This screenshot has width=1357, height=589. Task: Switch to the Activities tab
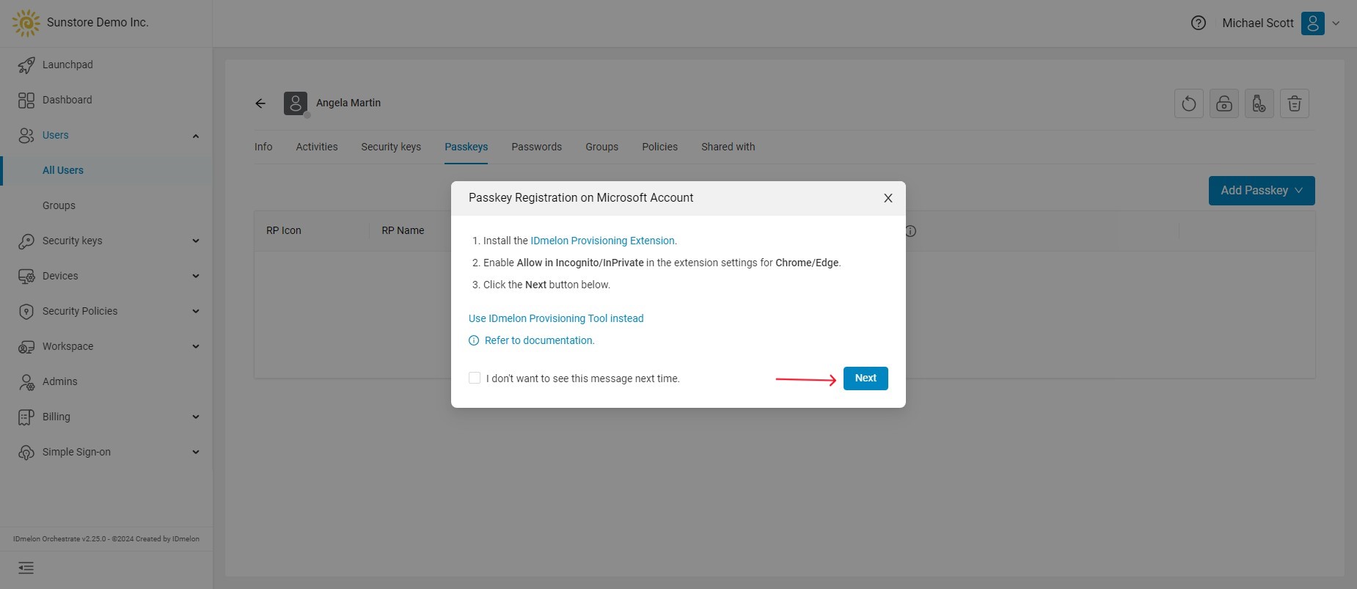pyautogui.click(x=317, y=147)
